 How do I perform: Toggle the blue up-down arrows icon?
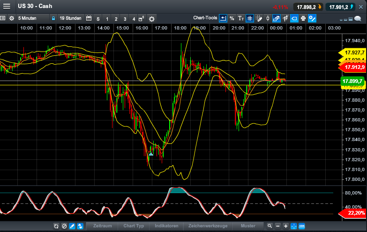(80, 226)
